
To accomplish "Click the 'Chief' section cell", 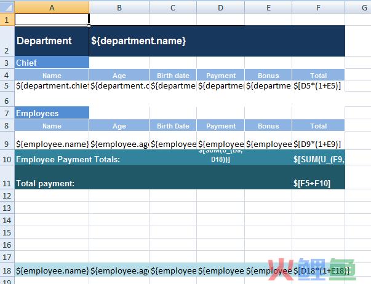I will (52, 63).
